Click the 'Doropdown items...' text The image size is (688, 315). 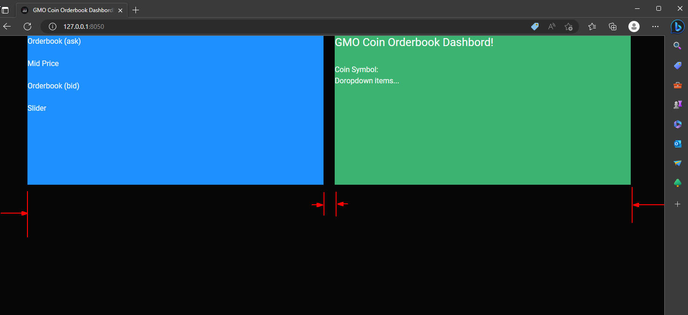pyautogui.click(x=367, y=80)
